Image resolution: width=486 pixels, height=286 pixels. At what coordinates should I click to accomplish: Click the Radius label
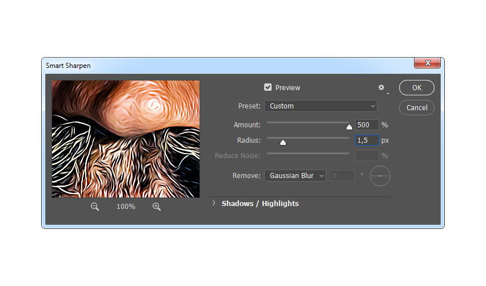pyautogui.click(x=249, y=140)
